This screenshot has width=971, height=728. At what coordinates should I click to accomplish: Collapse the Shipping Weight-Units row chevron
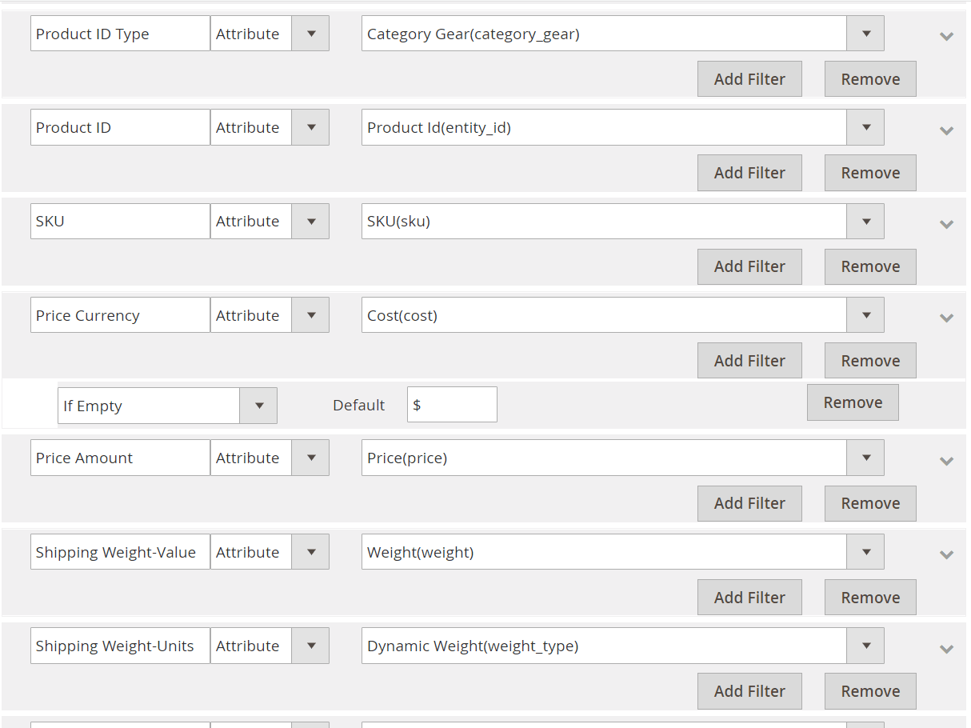(947, 649)
